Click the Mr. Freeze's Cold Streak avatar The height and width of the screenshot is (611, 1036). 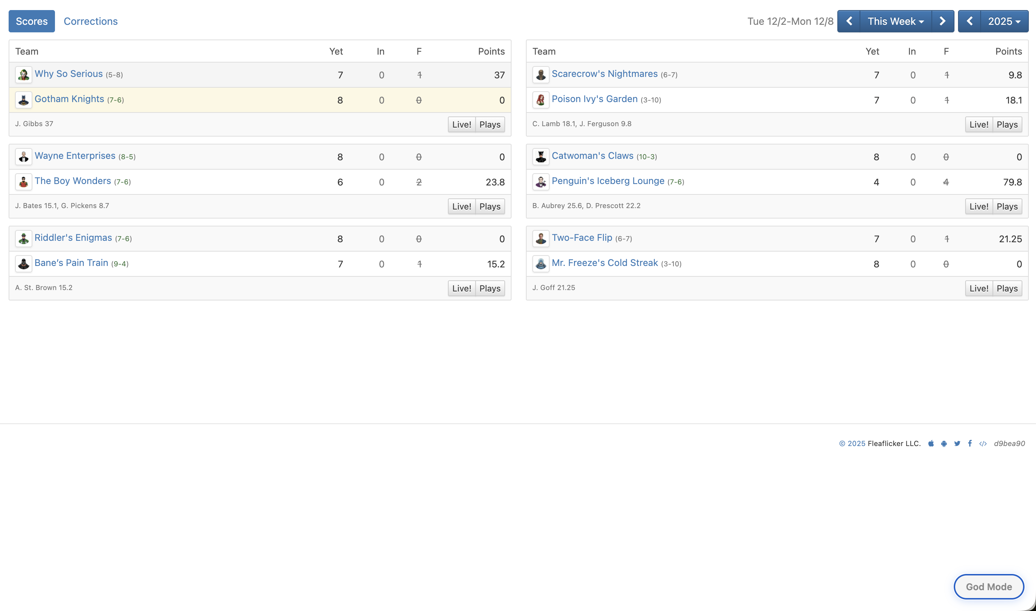click(x=541, y=263)
